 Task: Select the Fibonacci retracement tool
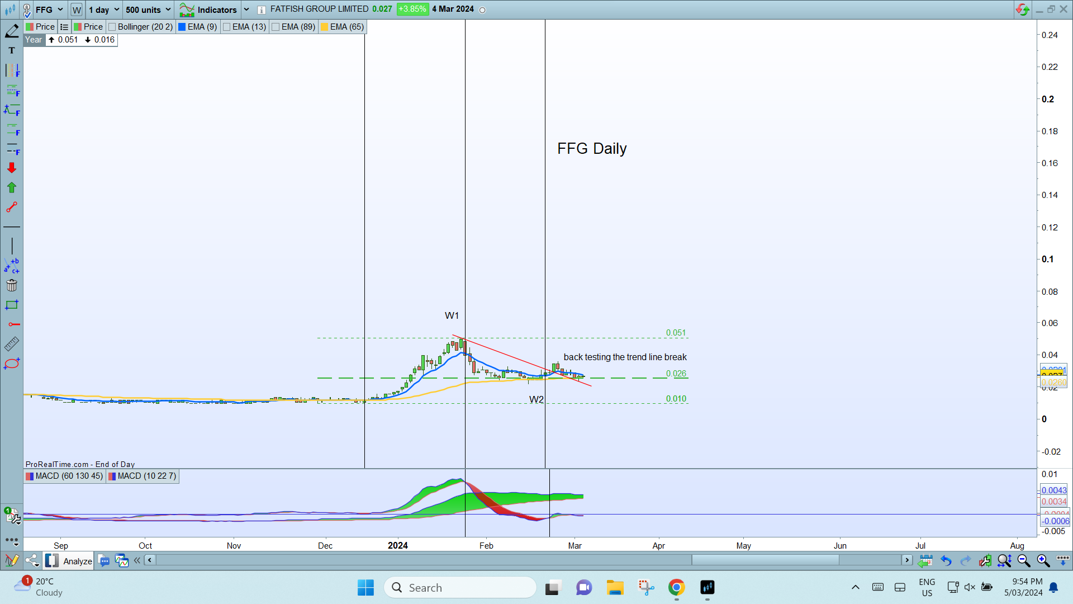click(12, 90)
